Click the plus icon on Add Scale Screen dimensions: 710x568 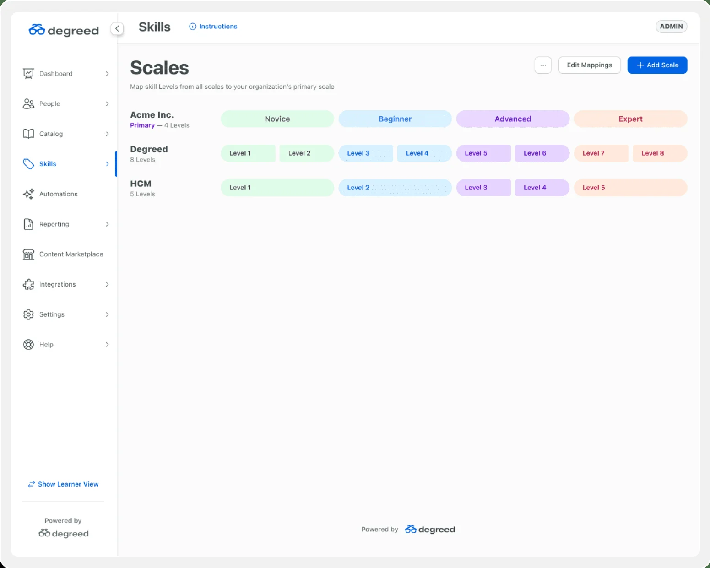(640, 65)
